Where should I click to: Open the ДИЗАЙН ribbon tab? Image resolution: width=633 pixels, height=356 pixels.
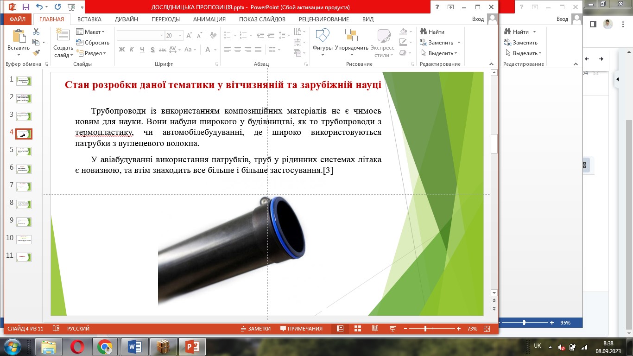coord(127,19)
